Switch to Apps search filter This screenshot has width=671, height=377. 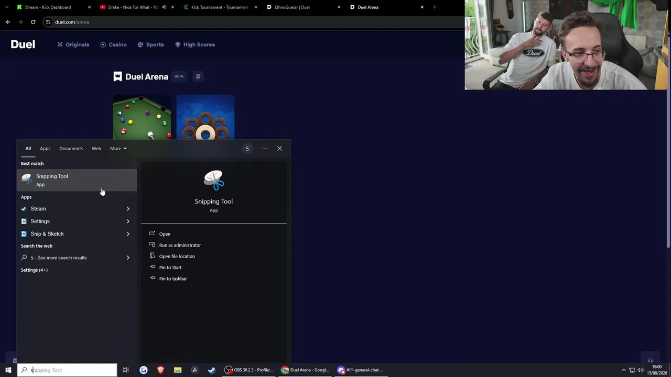click(45, 149)
